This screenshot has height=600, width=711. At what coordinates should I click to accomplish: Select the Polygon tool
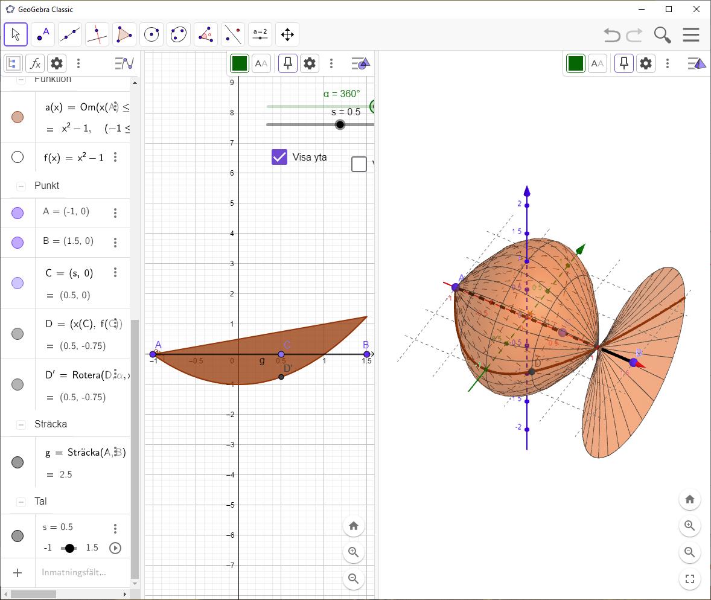pyautogui.click(x=124, y=34)
